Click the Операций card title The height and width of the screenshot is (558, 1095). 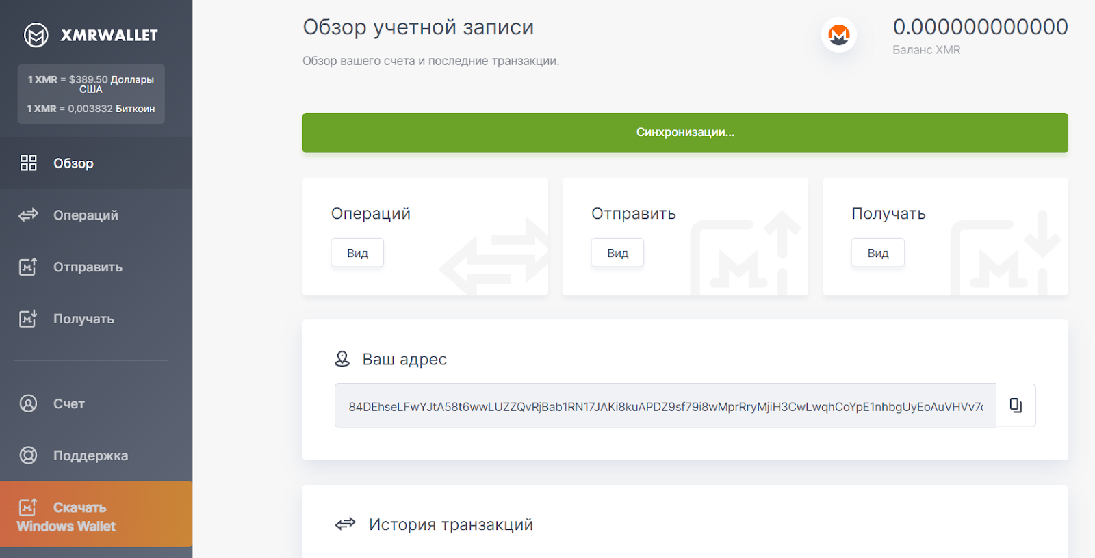(371, 214)
